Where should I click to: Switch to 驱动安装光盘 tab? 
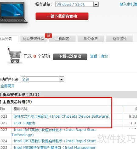(x=33, y=39)
